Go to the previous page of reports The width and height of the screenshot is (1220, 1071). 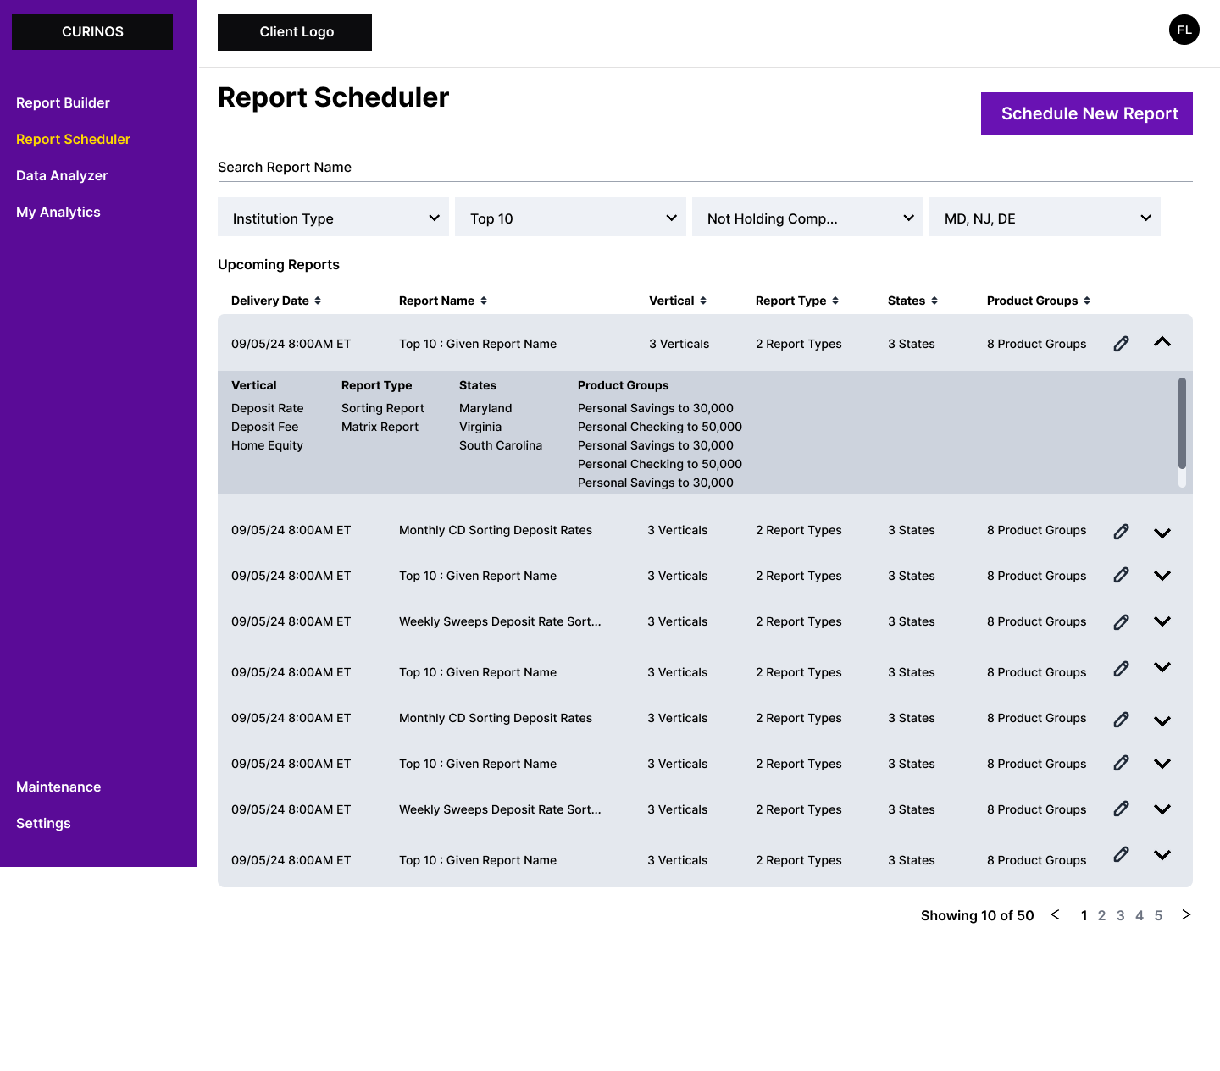[x=1055, y=914]
